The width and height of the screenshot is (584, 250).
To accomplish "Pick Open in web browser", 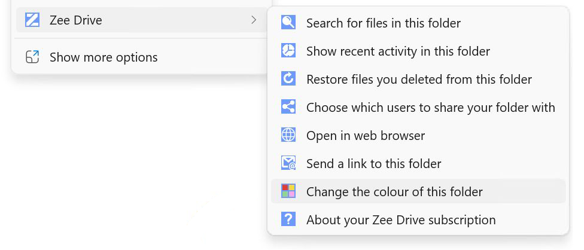I will tap(366, 135).
